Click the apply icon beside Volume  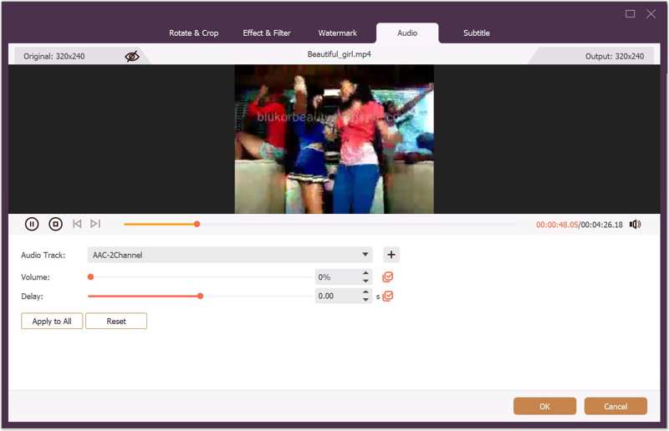tap(388, 277)
